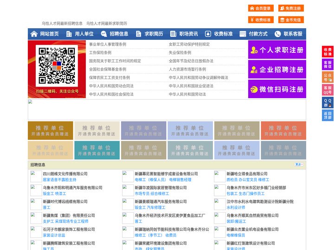334x250 pixels.
Task: Click the 水利设计师 job link
Action: point(236,207)
